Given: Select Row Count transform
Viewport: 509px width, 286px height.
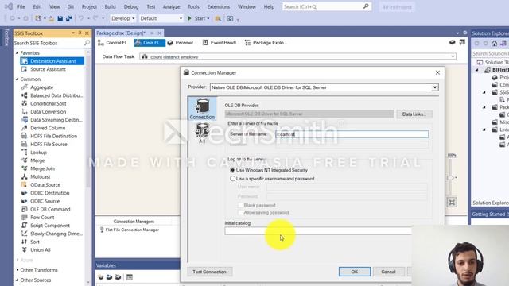Looking at the screenshot, I should (42, 217).
